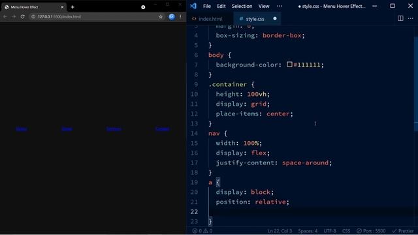This screenshot has height=235, width=418.
Task: Split the editor to the right
Action: click(x=400, y=18)
